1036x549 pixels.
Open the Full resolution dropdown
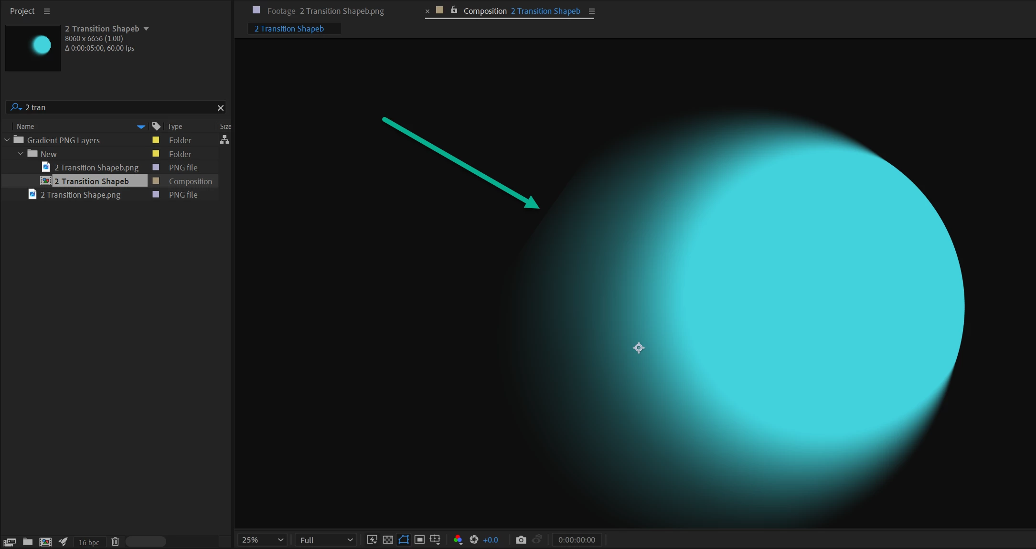tap(326, 540)
